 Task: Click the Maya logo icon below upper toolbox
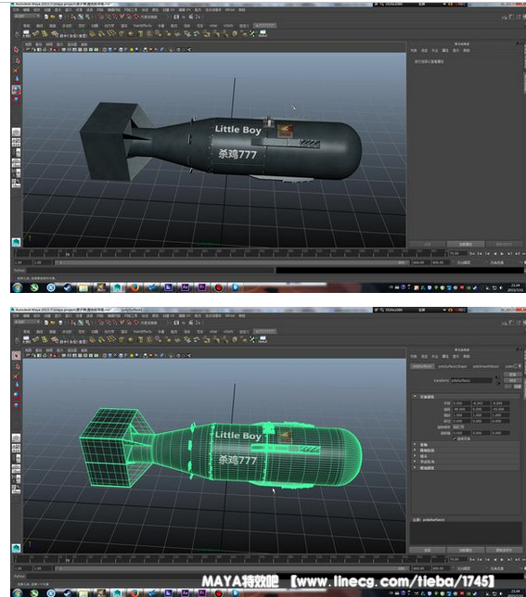click(x=16, y=242)
